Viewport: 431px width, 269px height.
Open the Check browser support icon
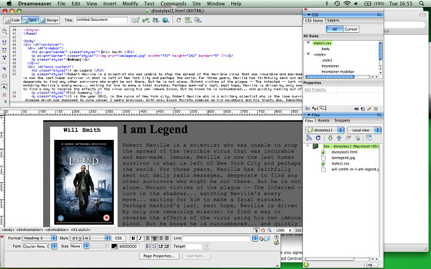[x=146, y=20]
